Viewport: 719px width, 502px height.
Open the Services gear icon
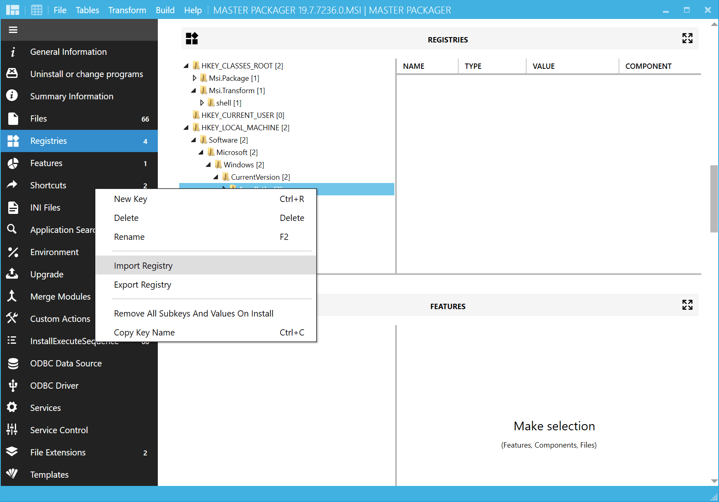tap(12, 408)
